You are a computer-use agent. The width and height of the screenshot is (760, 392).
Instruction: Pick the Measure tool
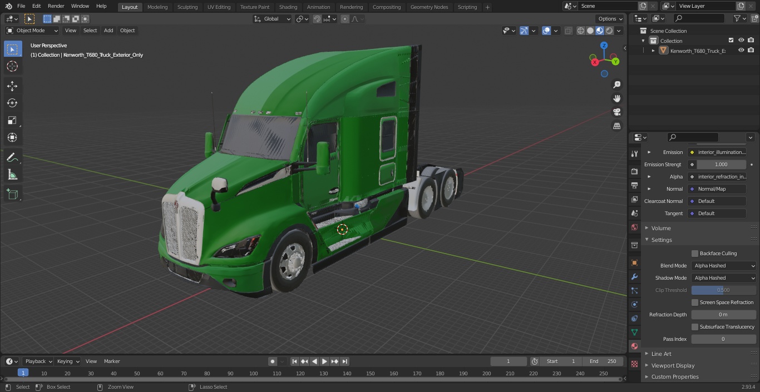(12, 175)
